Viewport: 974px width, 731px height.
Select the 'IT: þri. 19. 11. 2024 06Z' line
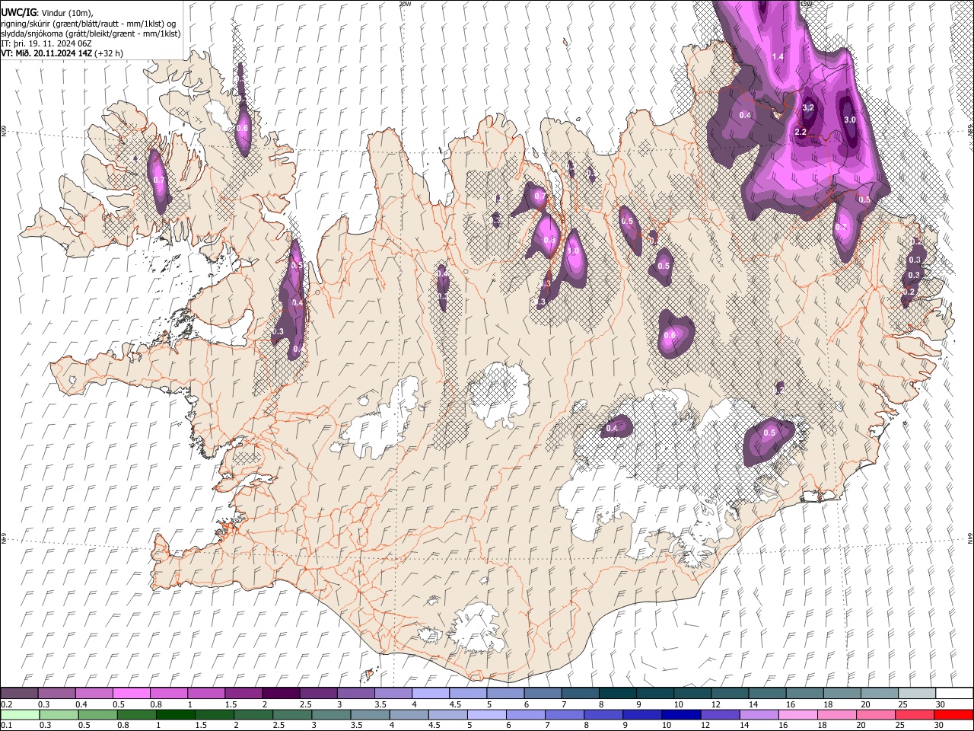(46, 43)
